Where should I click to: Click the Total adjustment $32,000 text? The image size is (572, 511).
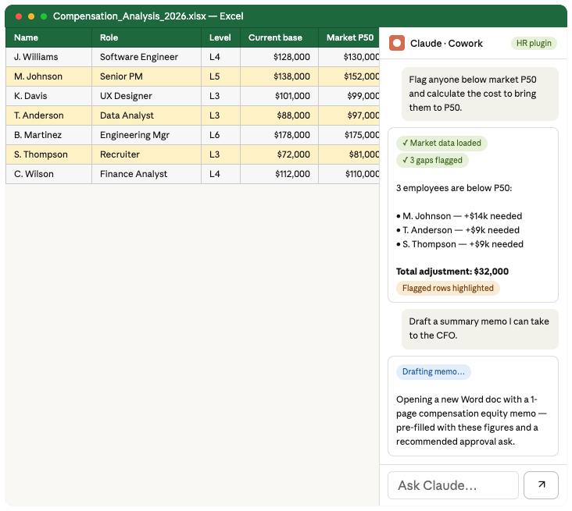coord(452,271)
